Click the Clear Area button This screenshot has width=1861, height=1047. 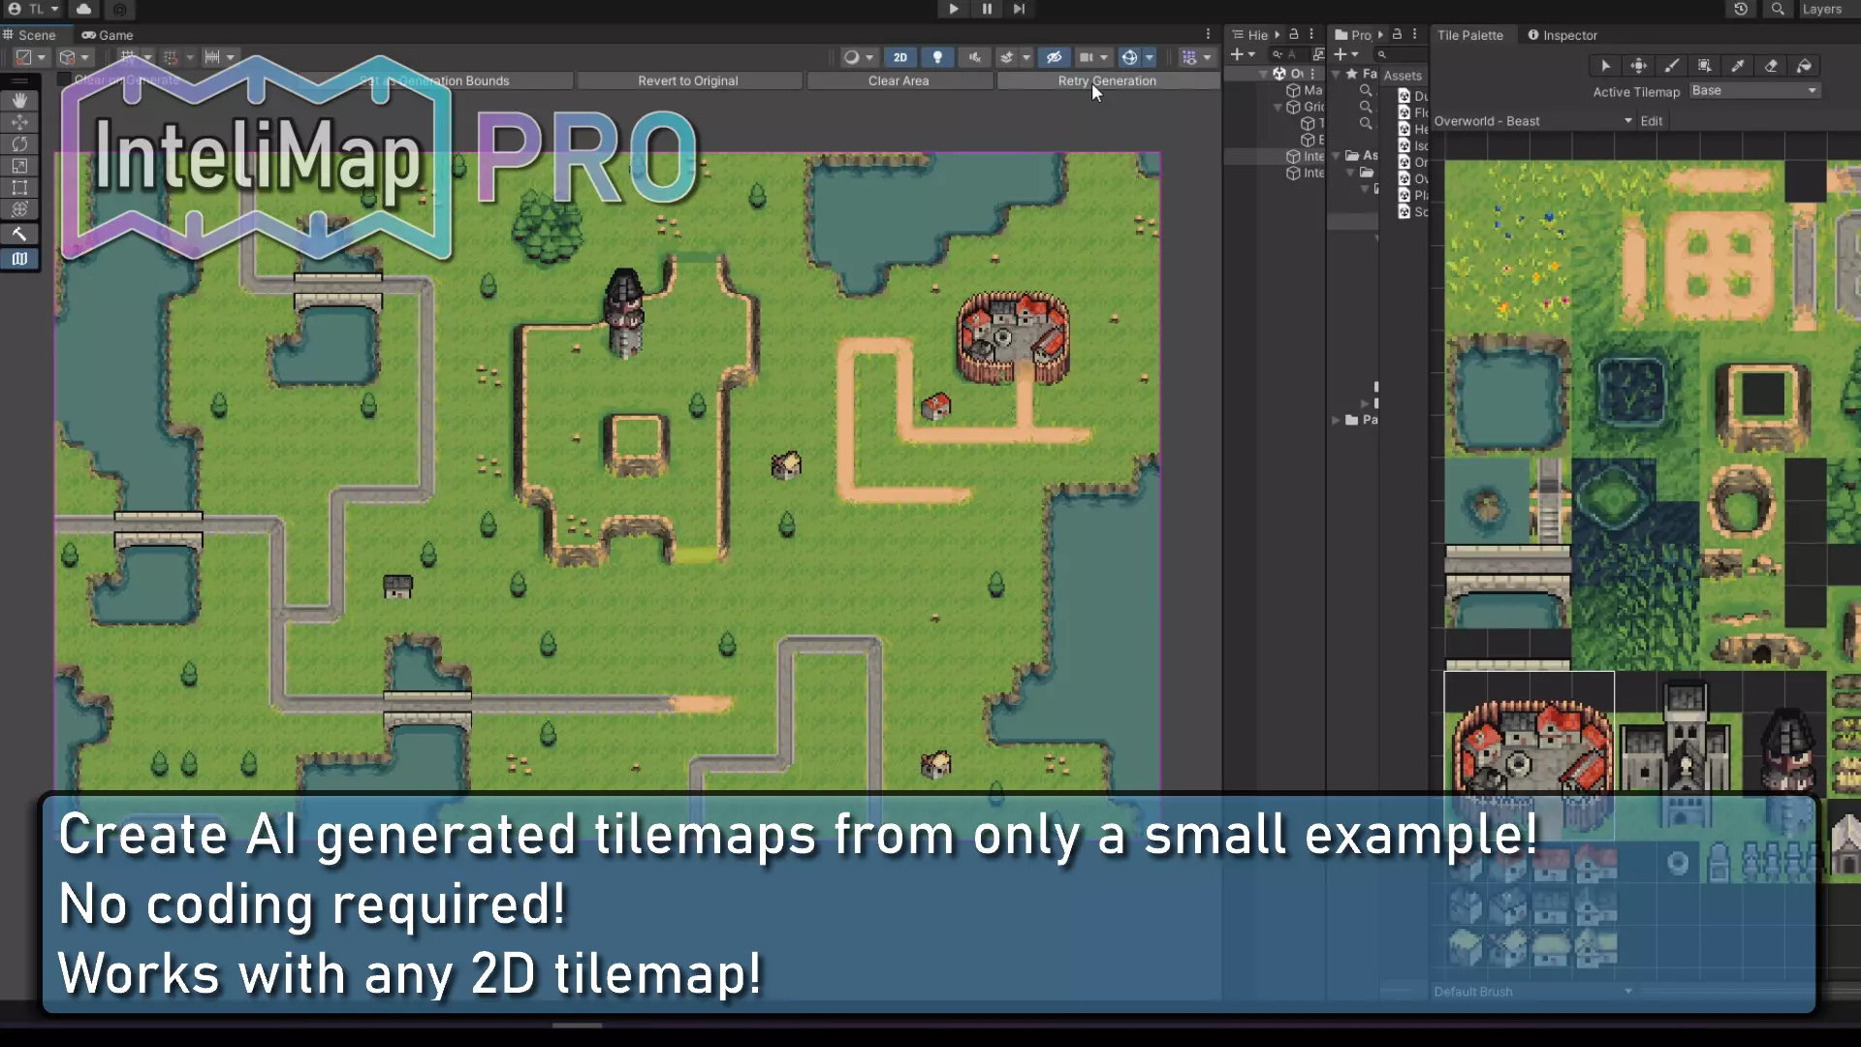(899, 80)
